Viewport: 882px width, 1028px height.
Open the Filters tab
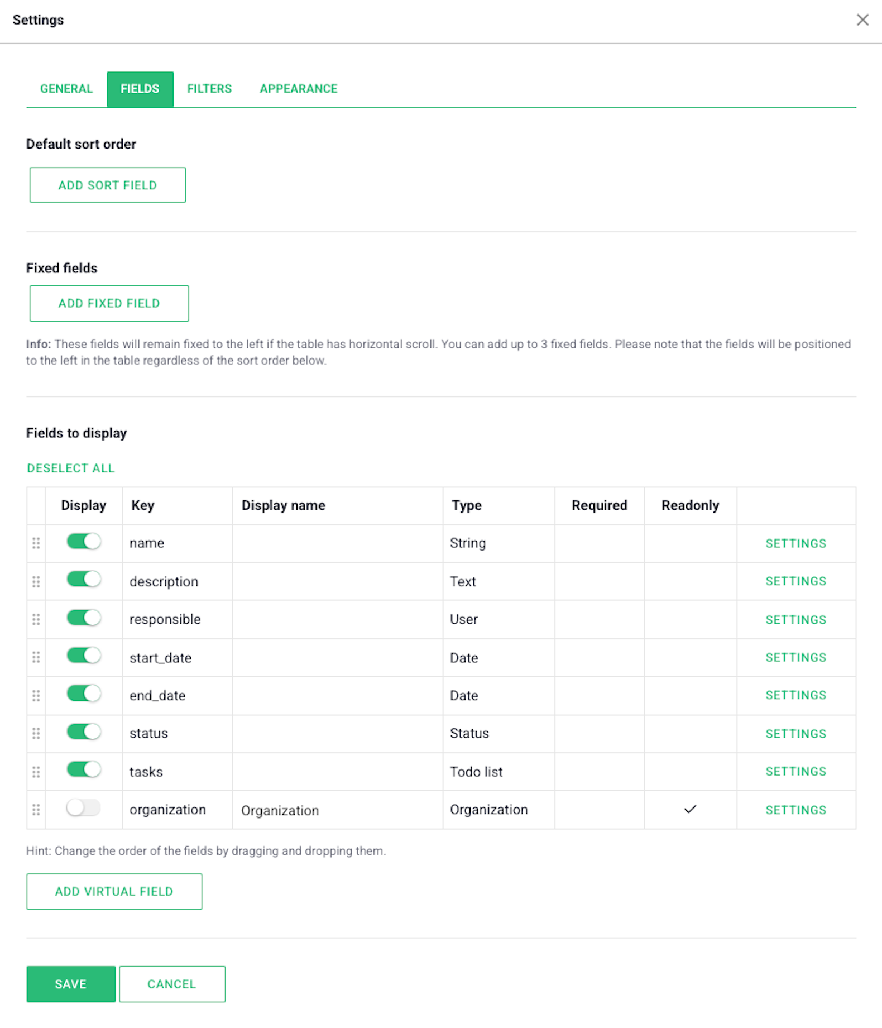coord(209,89)
